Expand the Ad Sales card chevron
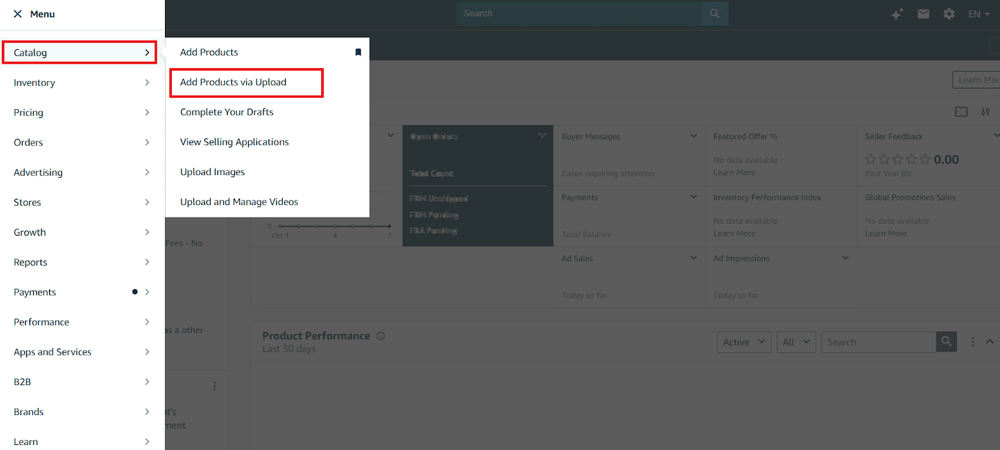Screen dimensions: 1000x450 (694, 257)
